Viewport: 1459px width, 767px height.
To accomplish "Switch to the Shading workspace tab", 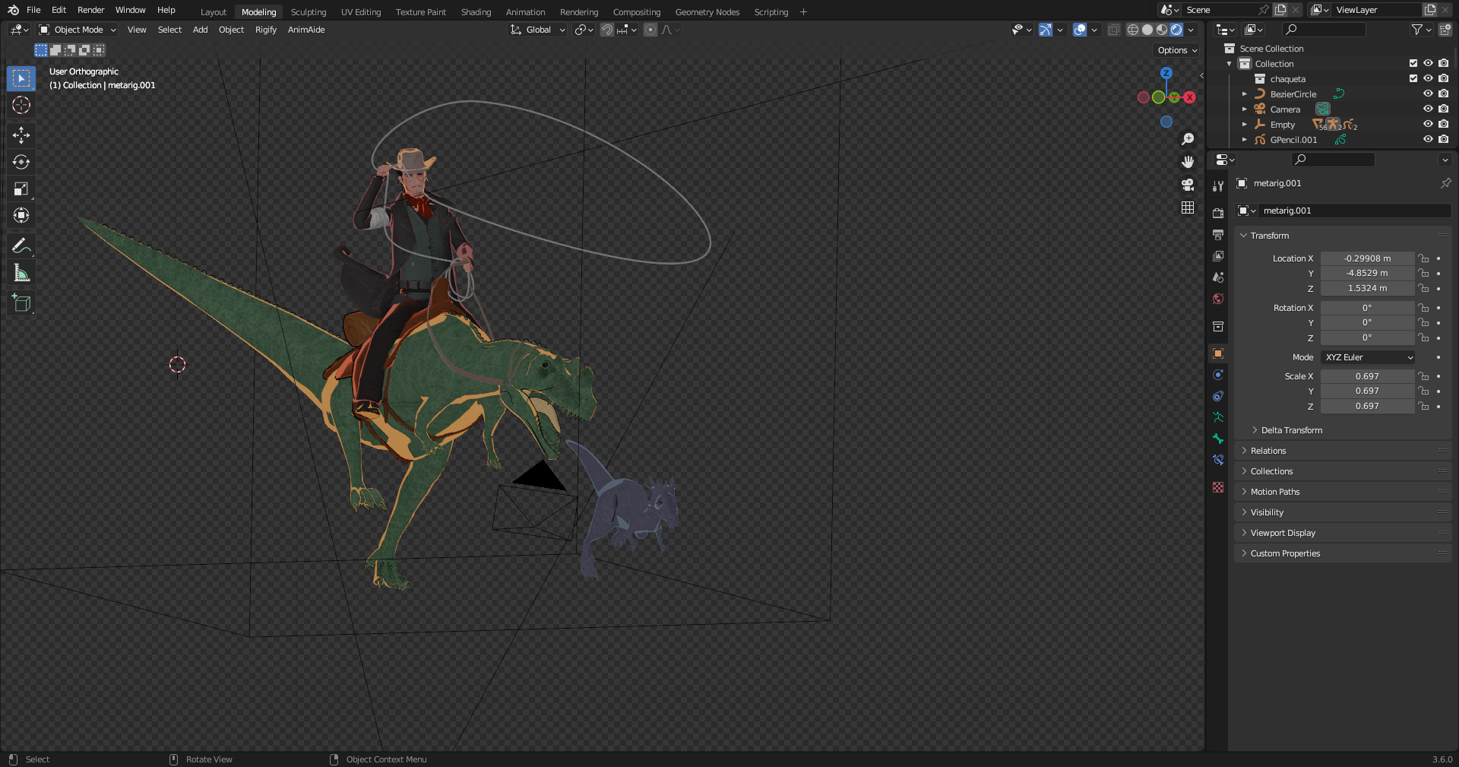I will [476, 11].
